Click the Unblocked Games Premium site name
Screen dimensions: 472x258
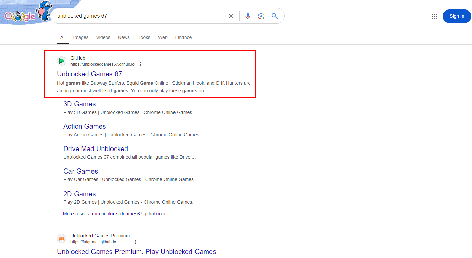[x=100, y=236]
